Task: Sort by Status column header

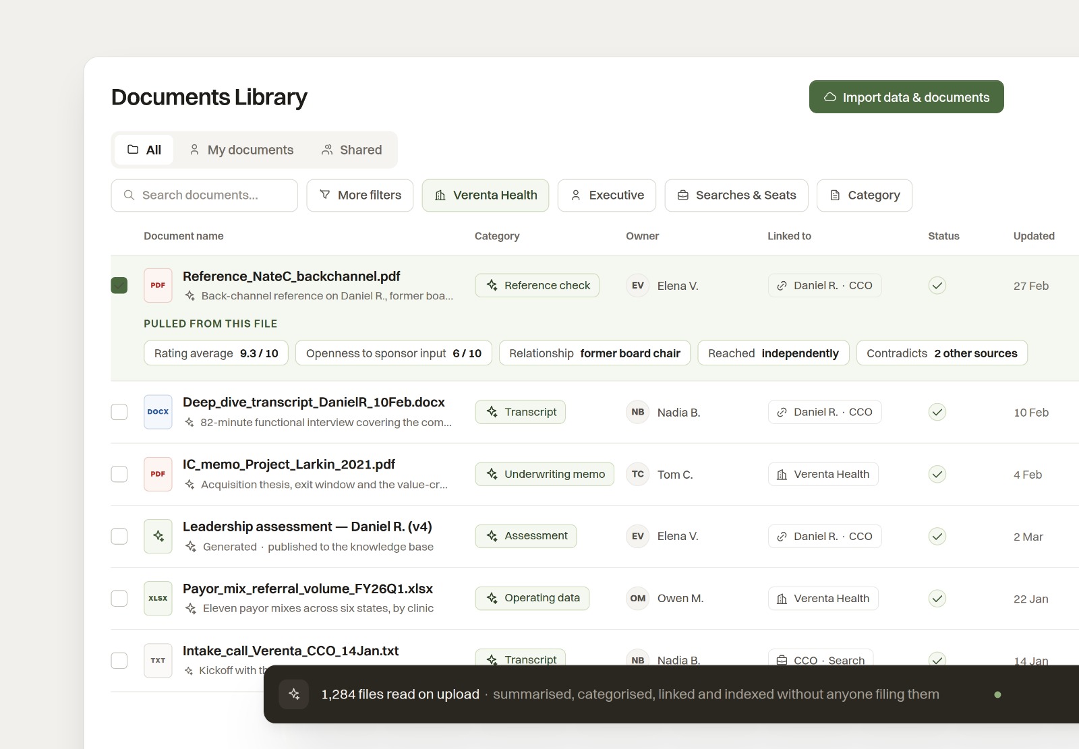Action: click(943, 236)
